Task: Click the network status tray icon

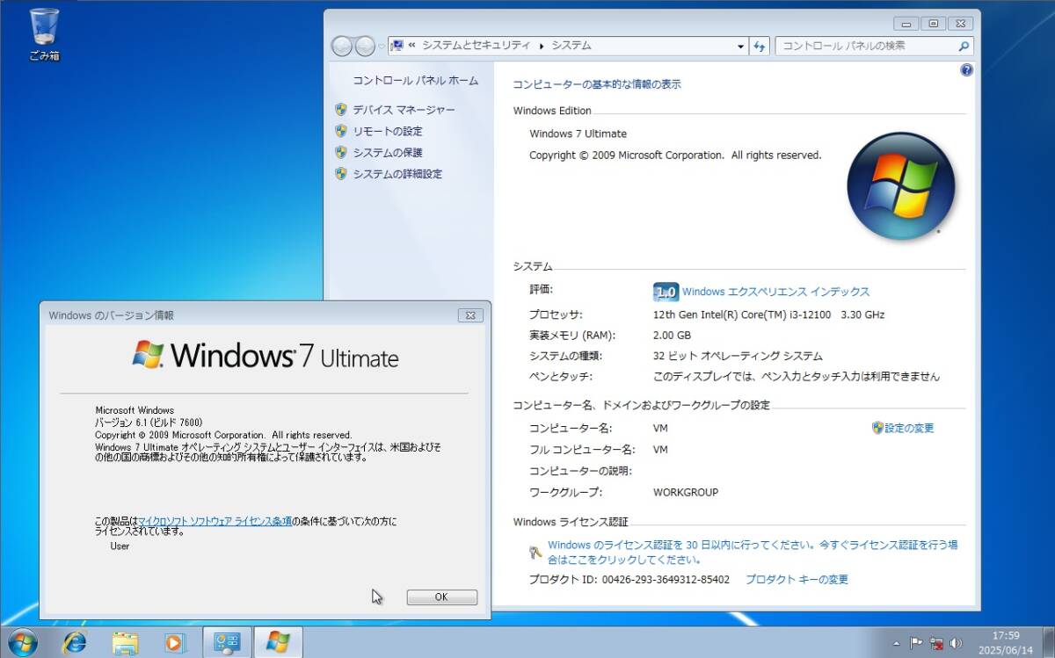Action: pyautogui.click(x=936, y=643)
